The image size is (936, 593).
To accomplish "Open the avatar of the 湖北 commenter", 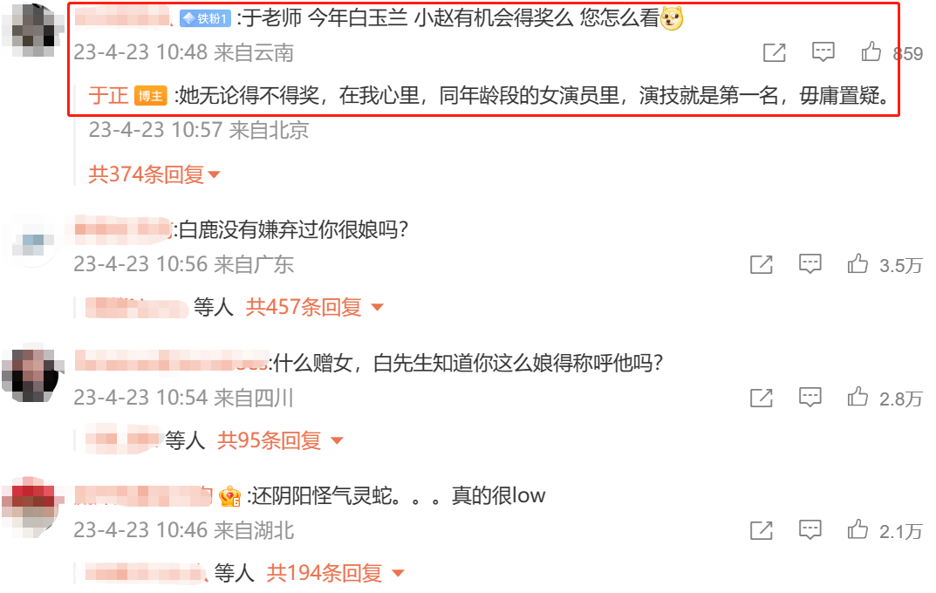I will 33,506.
